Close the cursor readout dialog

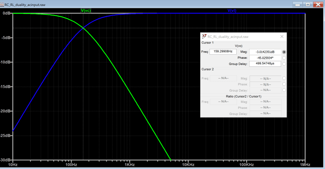282,37
